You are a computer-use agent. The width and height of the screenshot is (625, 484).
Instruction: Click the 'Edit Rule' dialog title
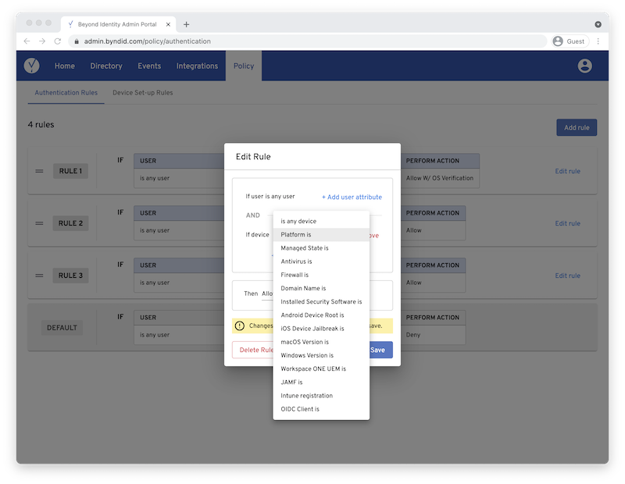click(x=253, y=157)
